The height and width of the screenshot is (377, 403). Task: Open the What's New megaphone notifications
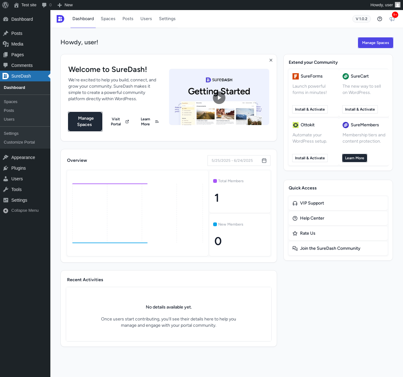(392, 19)
